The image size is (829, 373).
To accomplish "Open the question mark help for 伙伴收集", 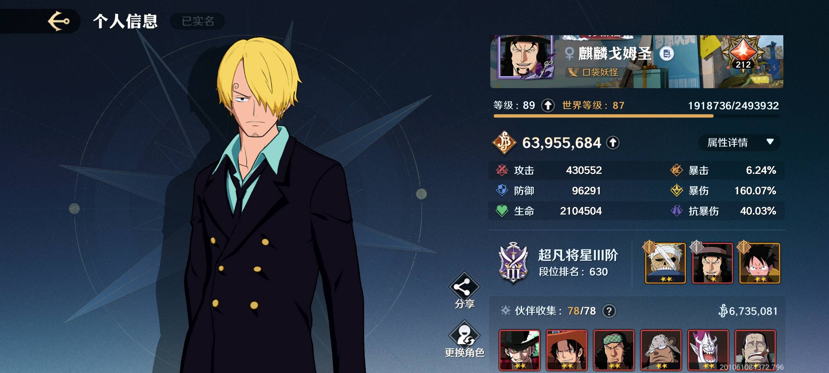I will pyautogui.click(x=609, y=311).
